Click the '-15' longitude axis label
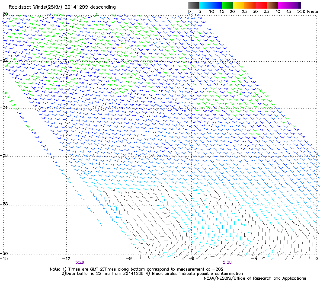This screenshot has height=281, width=320. (4, 259)
